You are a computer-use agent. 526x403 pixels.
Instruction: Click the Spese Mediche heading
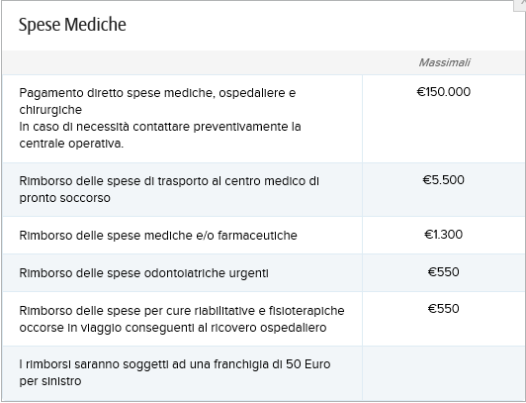point(72,25)
